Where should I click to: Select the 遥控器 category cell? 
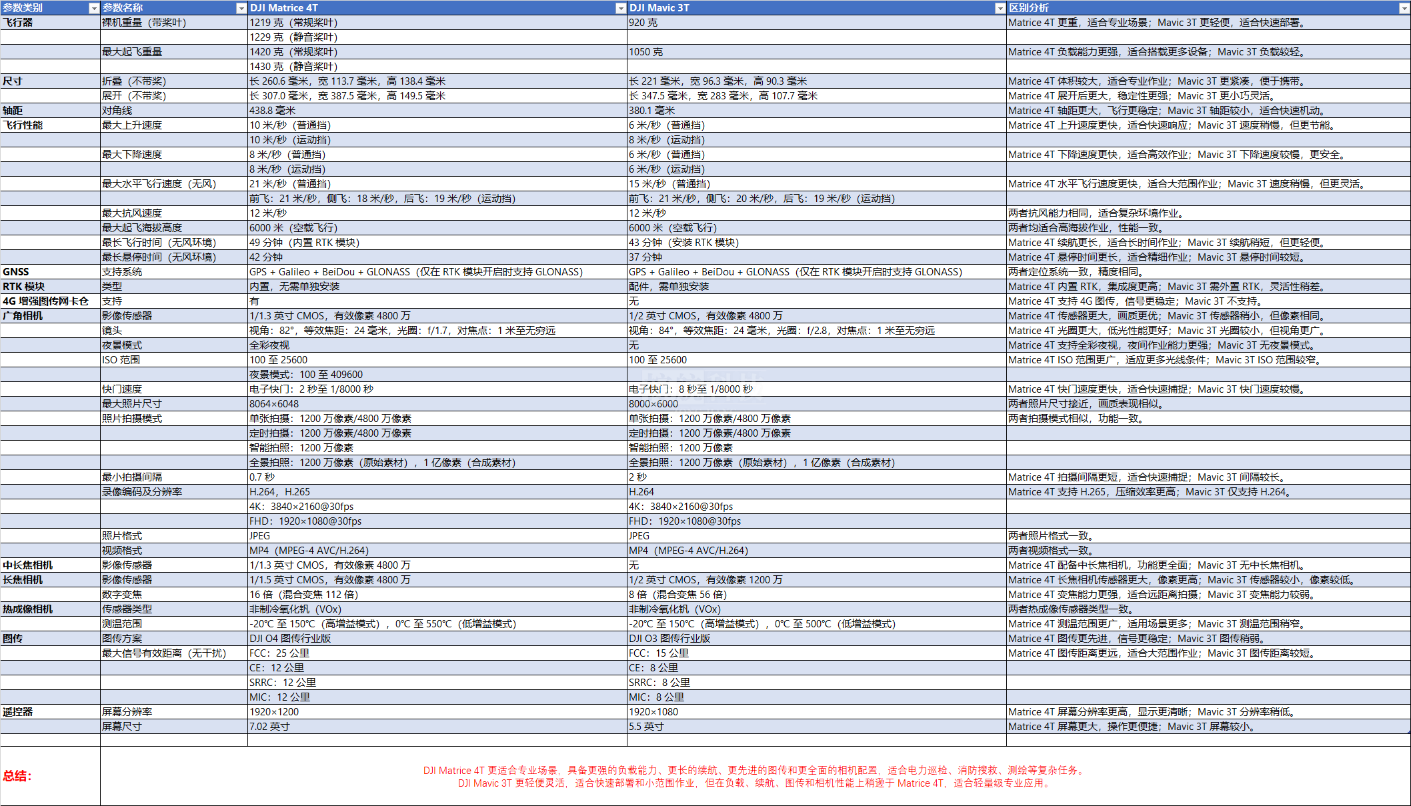50,712
